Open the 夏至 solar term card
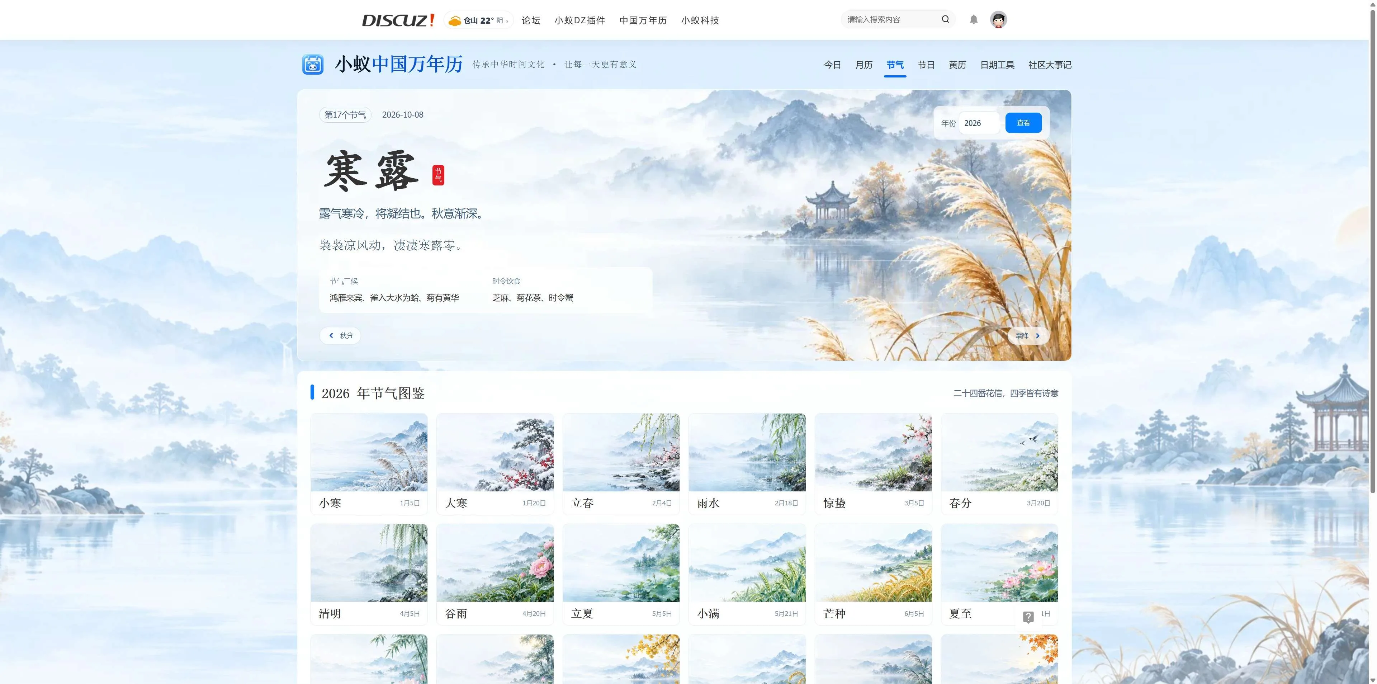1377x684 pixels. (999, 574)
